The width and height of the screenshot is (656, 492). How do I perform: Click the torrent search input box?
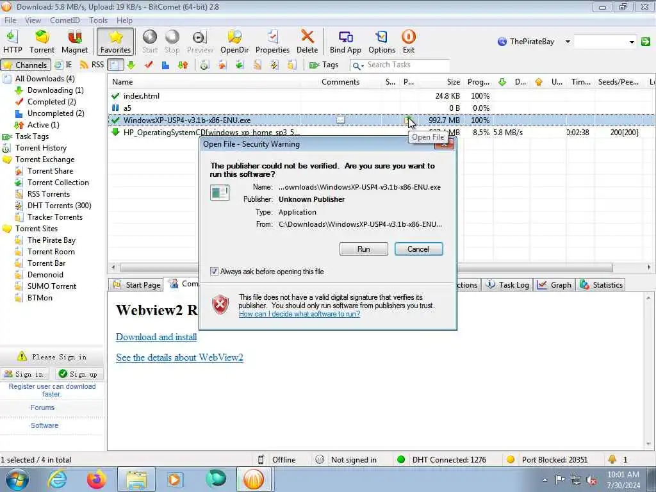pos(601,42)
